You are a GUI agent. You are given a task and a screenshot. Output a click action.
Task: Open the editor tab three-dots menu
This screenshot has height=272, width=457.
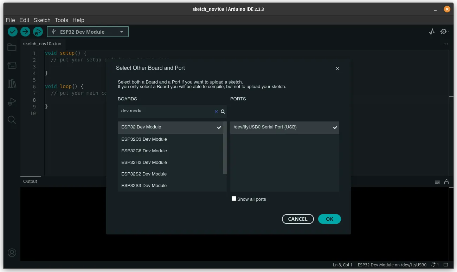[x=446, y=44]
